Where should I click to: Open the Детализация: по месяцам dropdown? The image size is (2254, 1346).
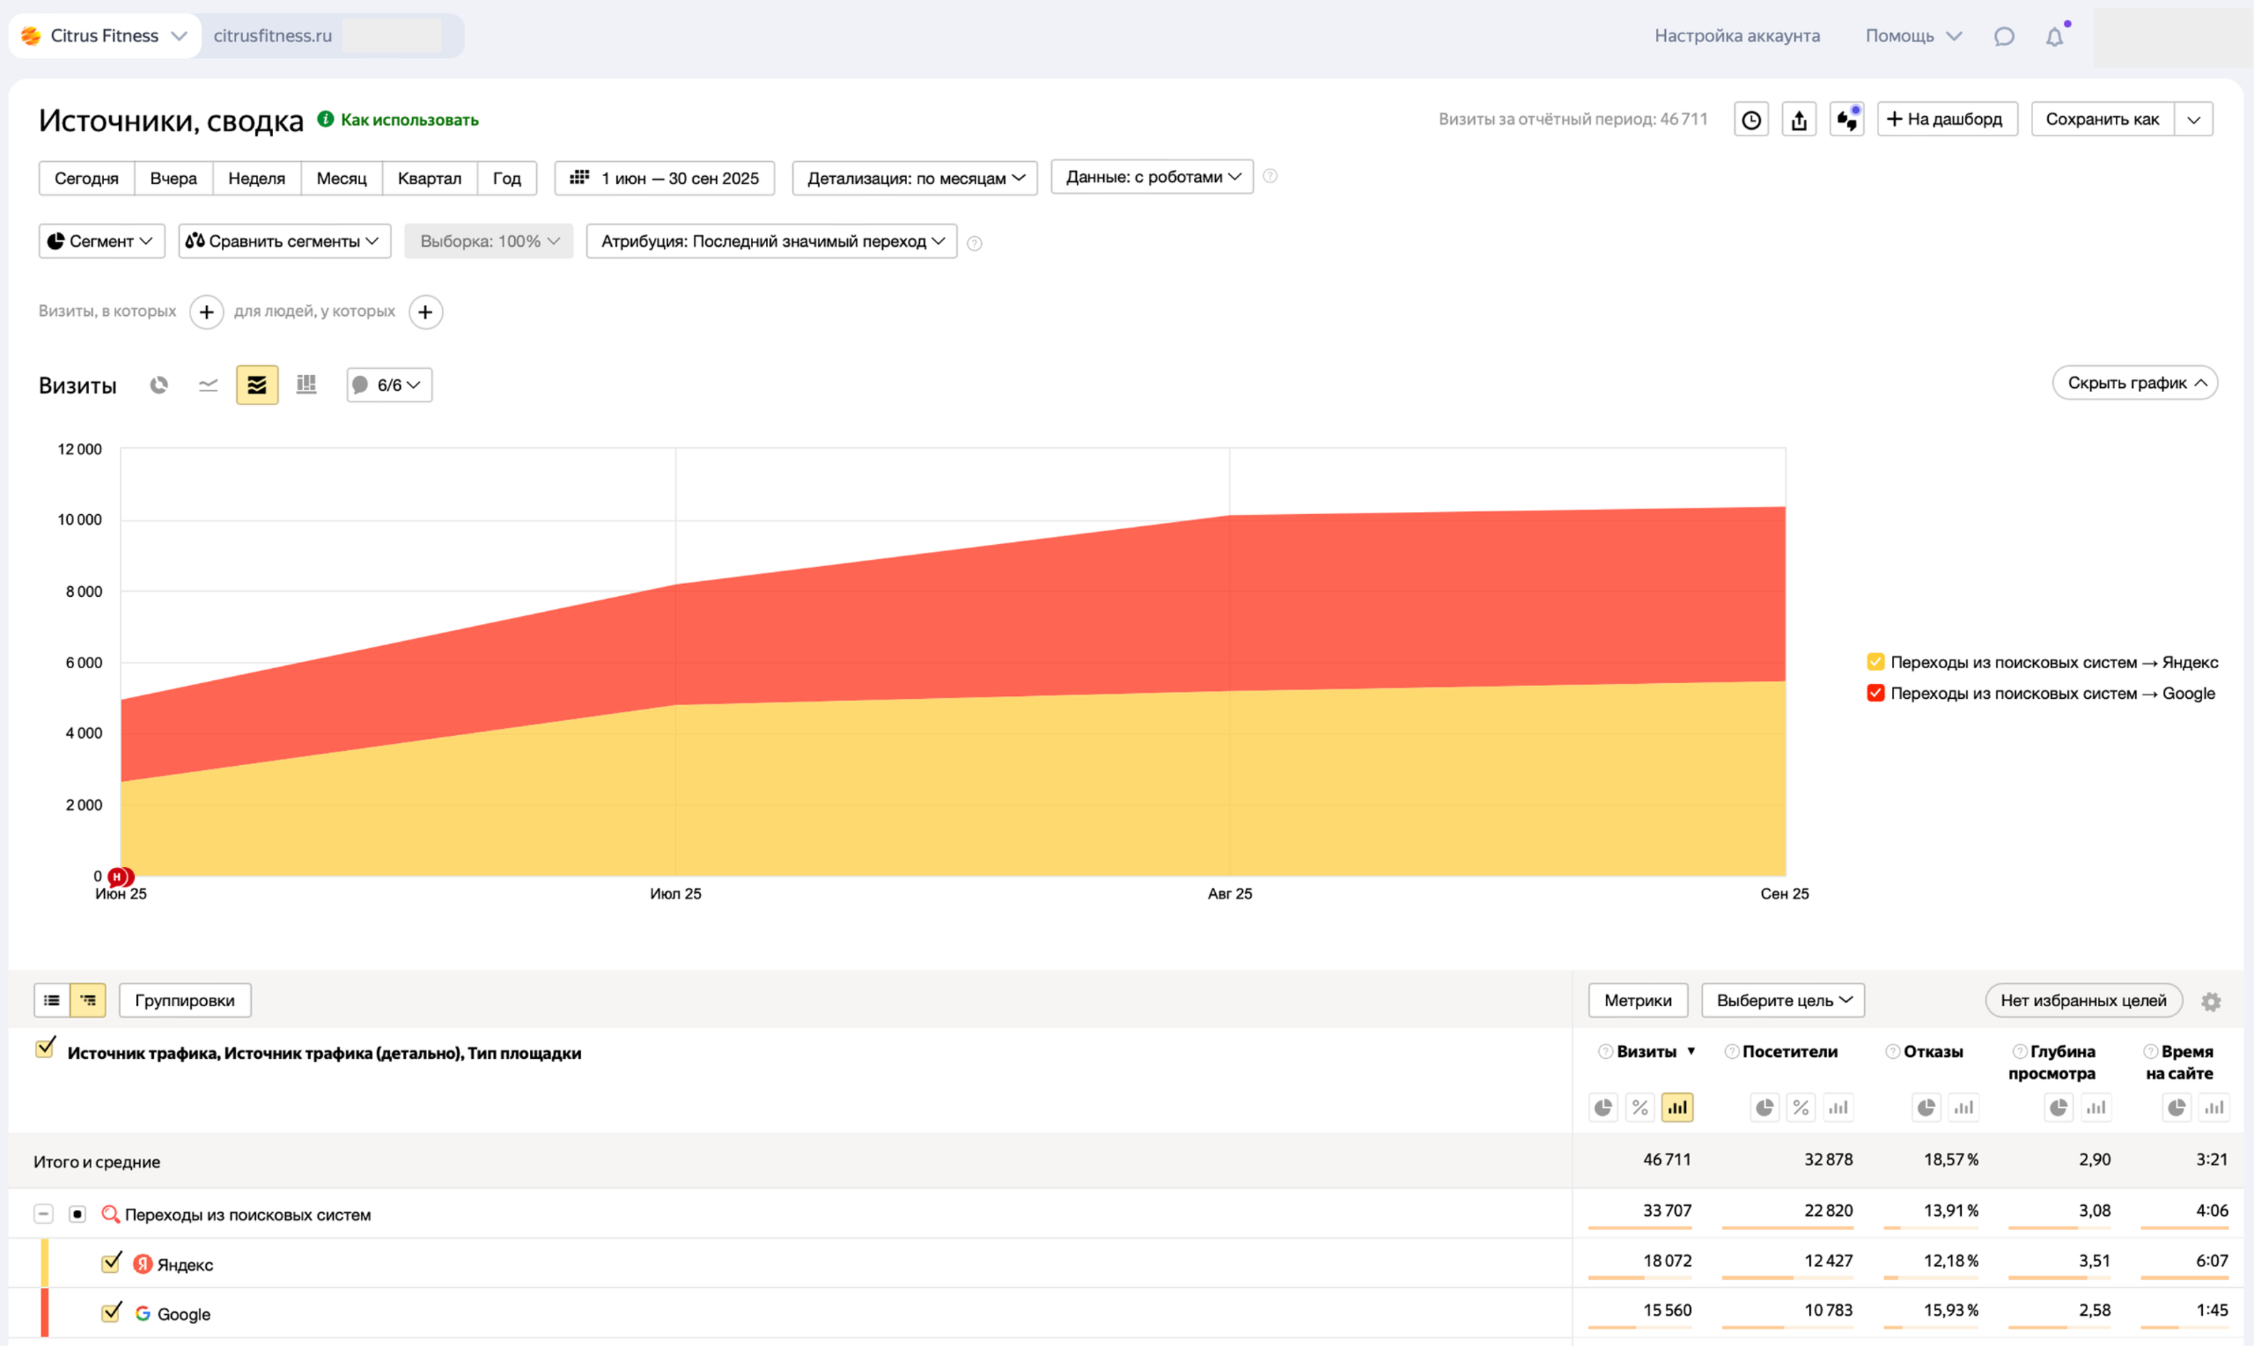914,178
